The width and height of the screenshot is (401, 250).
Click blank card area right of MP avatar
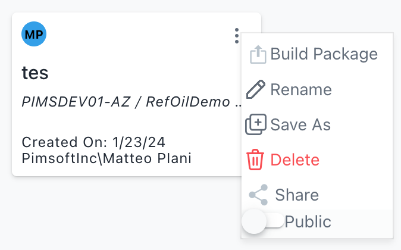(x=137, y=35)
